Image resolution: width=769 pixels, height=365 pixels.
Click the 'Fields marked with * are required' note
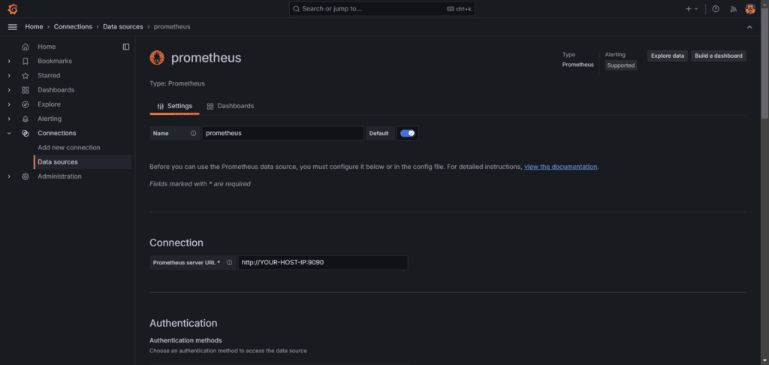pos(200,184)
